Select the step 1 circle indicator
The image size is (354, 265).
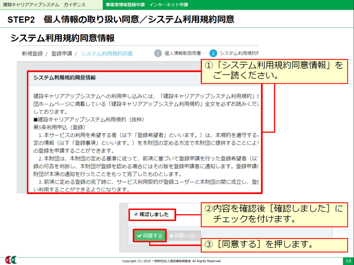pos(158,54)
